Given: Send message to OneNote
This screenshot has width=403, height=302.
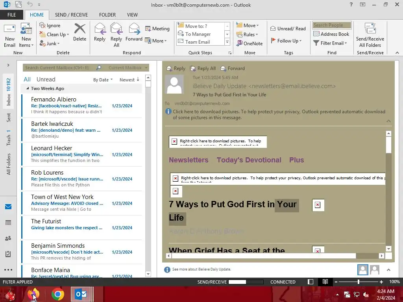Looking at the screenshot, I should 250,43.
